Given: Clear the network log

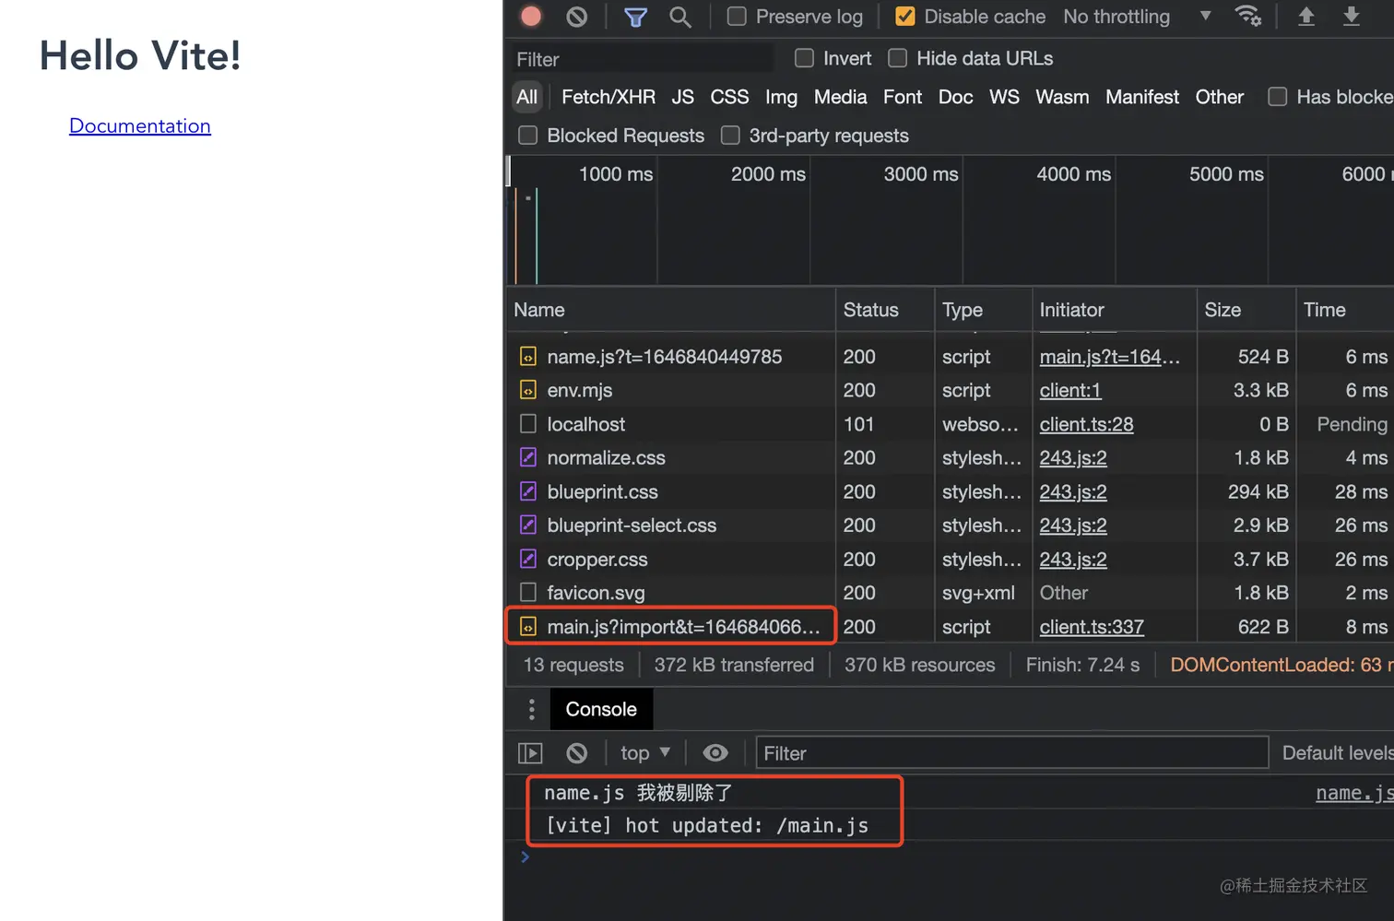Looking at the screenshot, I should [577, 17].
